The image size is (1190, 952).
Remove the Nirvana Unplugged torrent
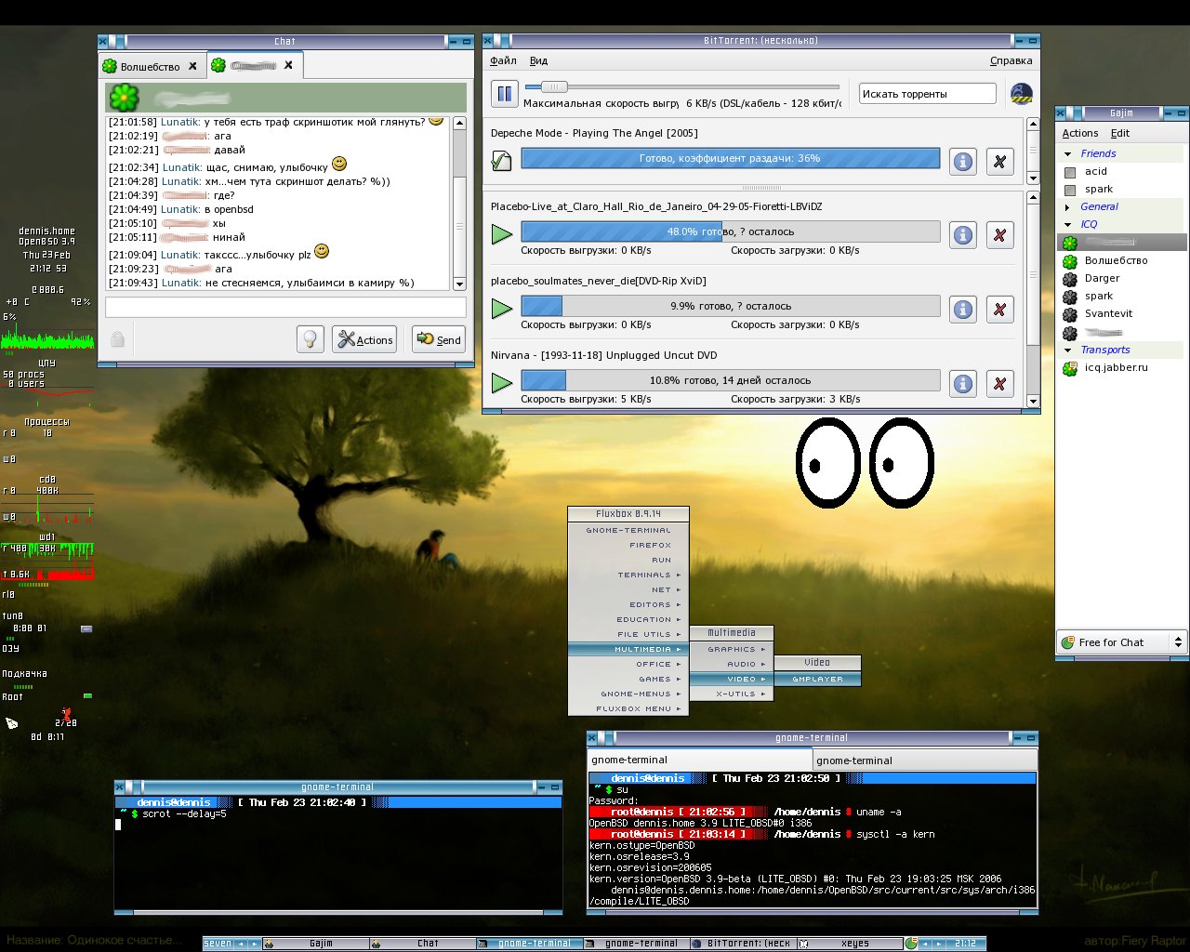(999, 383)
